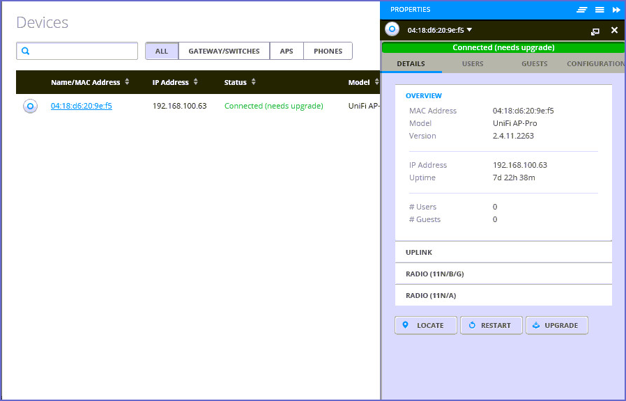The image size is (626, 401).
Task: Click the Upgrade button
Action: click(556, 326)
